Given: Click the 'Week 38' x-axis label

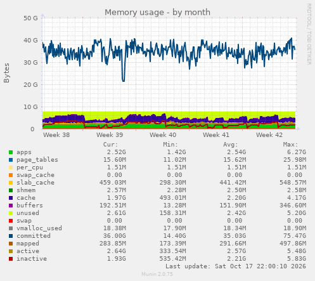Looking at the screenshot, I should point(56,135).
